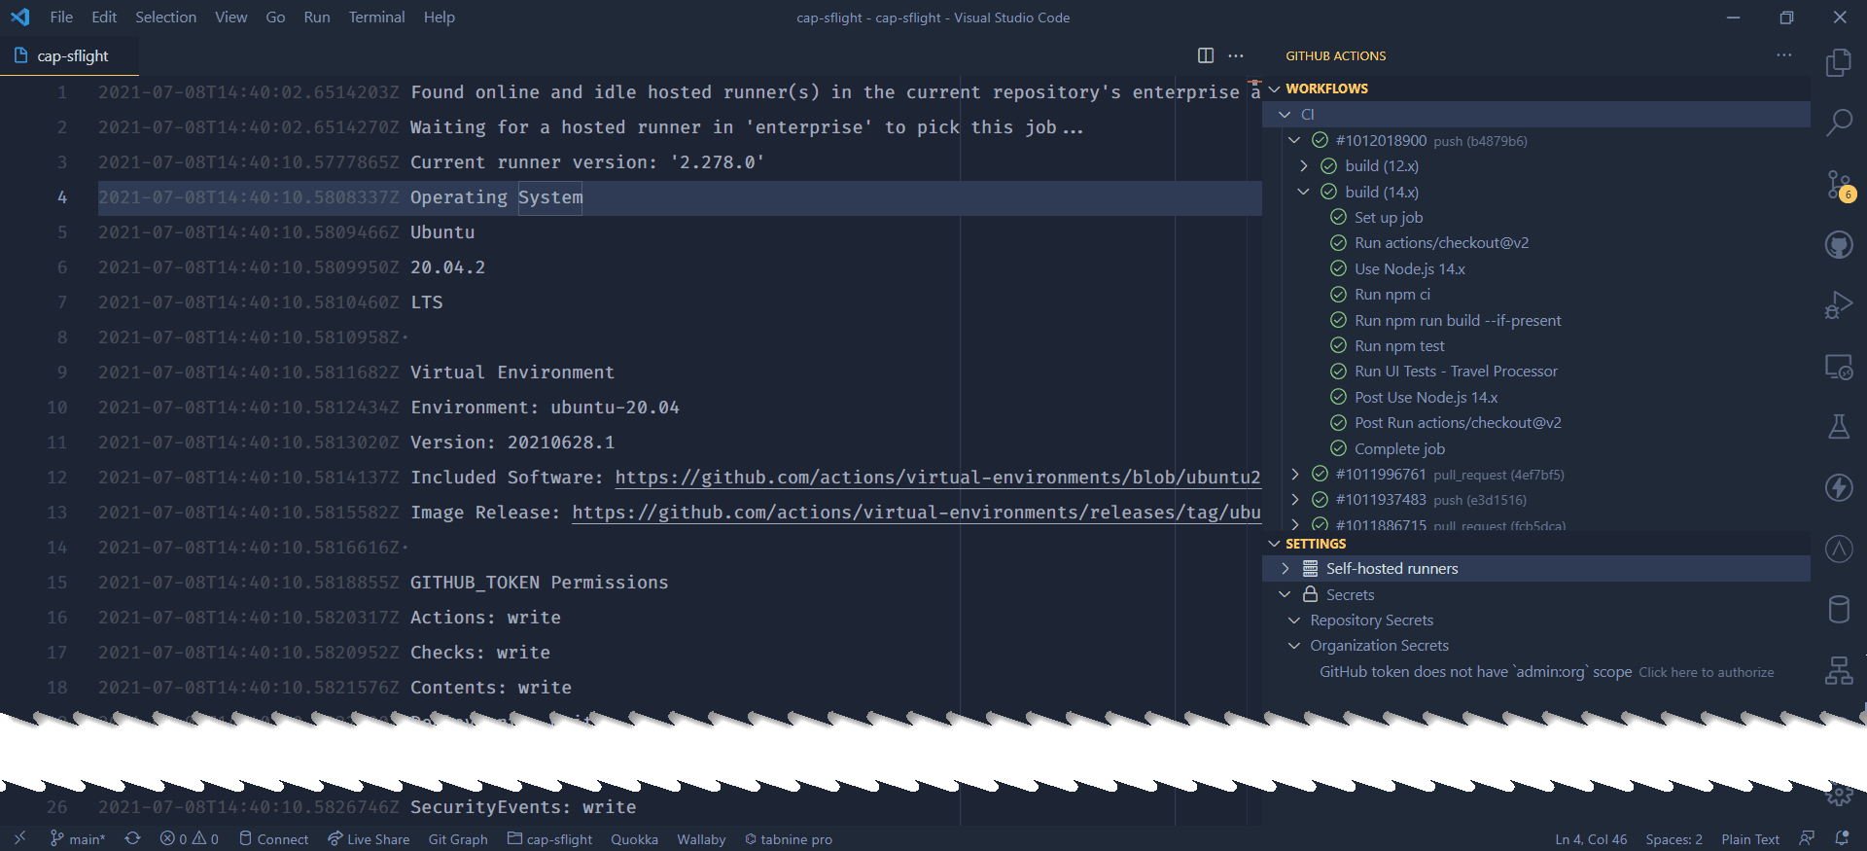Select the cap-sflight editor tab
Image resolution: width=1867 pixels, height=851 pixels.
click(69, 55)
